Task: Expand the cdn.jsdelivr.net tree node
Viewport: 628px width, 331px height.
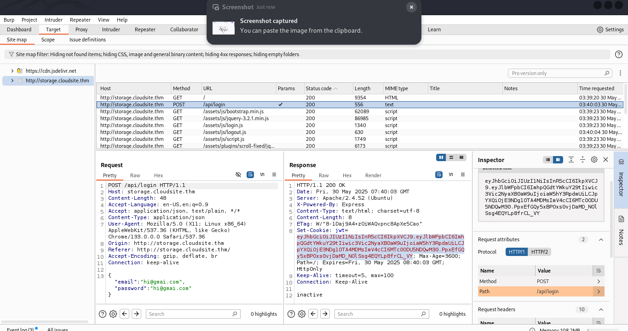Action: point(12,71)
